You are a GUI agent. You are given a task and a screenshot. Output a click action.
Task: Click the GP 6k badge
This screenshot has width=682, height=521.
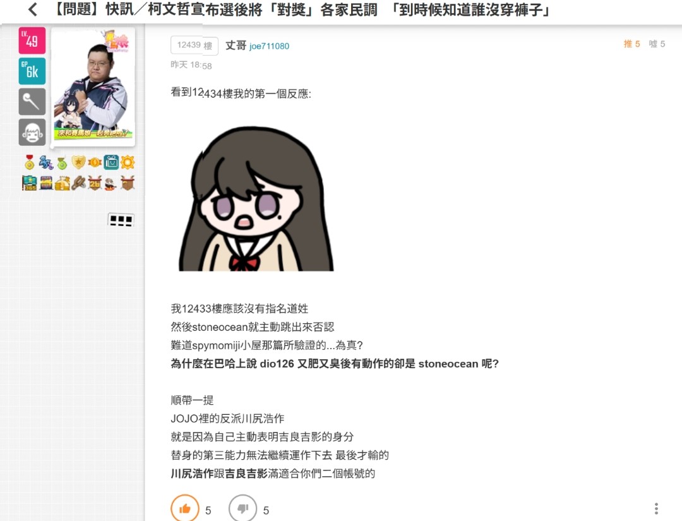click(32, 71)
